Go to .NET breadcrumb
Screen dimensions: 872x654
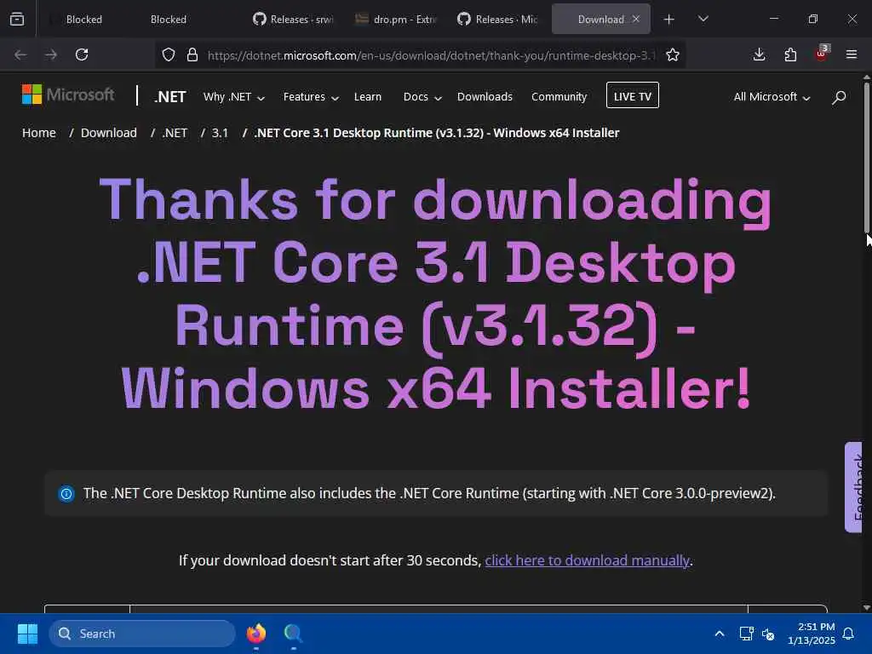pyautogui.click(x=175, y=133)
